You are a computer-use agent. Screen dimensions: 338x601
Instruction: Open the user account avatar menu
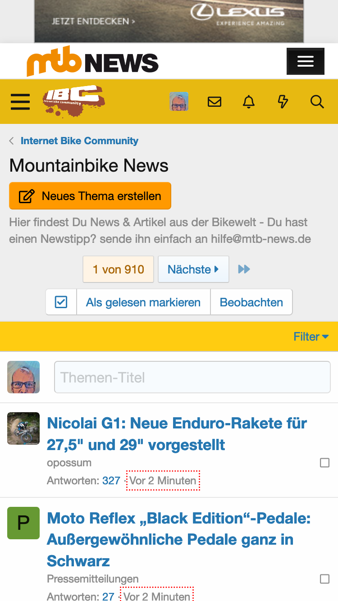coord(178,102)
